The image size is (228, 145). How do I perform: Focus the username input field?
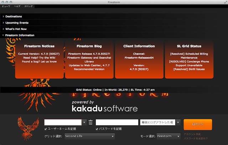(63, 122)
